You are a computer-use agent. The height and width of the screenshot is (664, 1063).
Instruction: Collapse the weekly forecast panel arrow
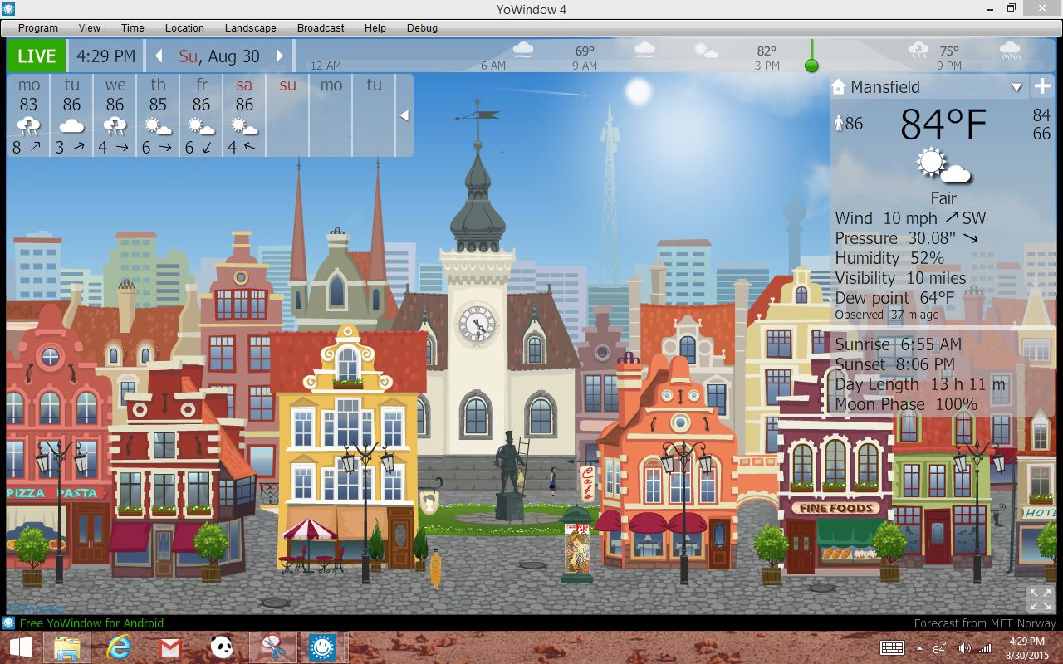click(404, 115)
